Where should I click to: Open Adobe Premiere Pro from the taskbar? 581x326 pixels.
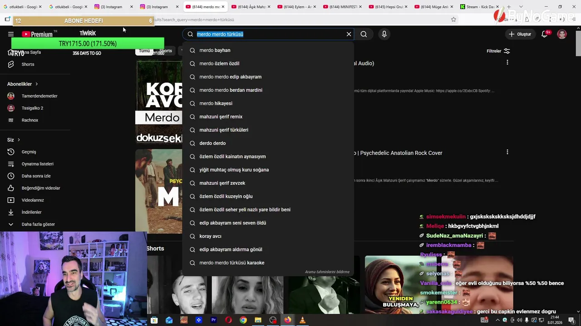(213, 320)
